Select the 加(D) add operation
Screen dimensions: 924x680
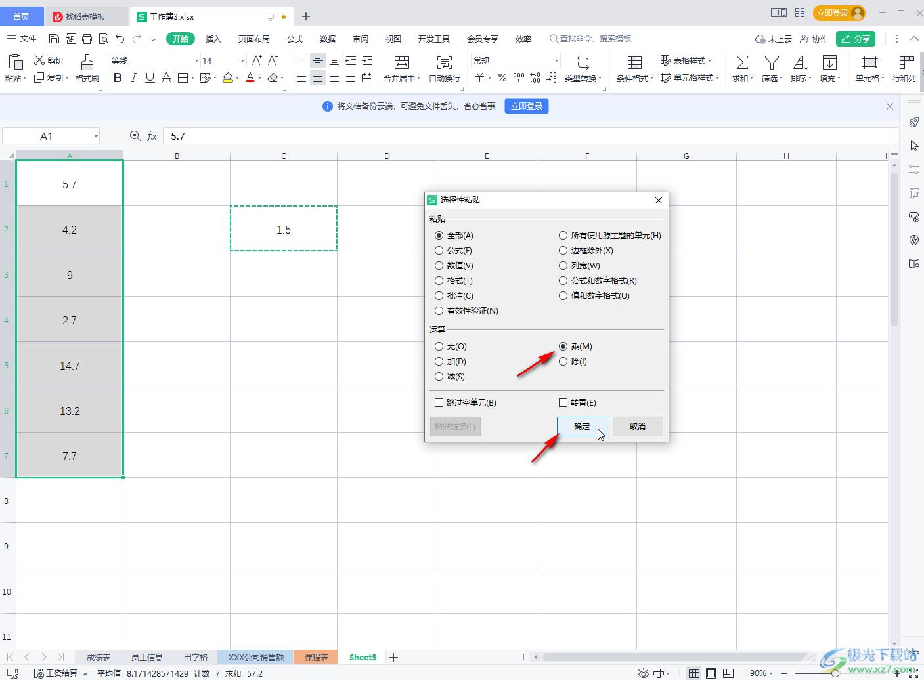click(439, 361)
